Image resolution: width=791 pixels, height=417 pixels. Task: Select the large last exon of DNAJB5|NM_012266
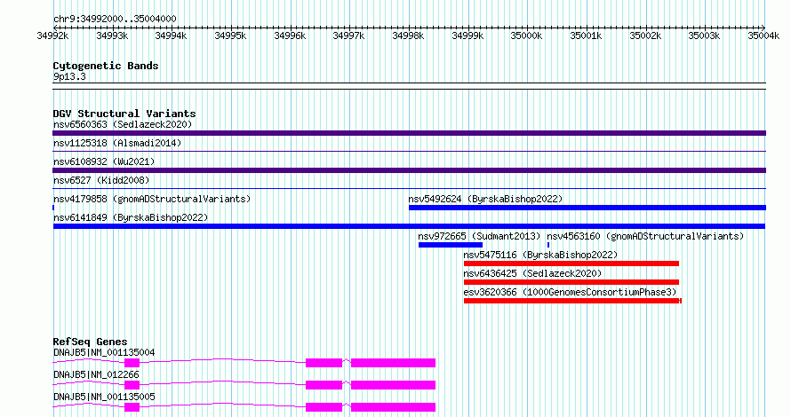tap(393, 385)
